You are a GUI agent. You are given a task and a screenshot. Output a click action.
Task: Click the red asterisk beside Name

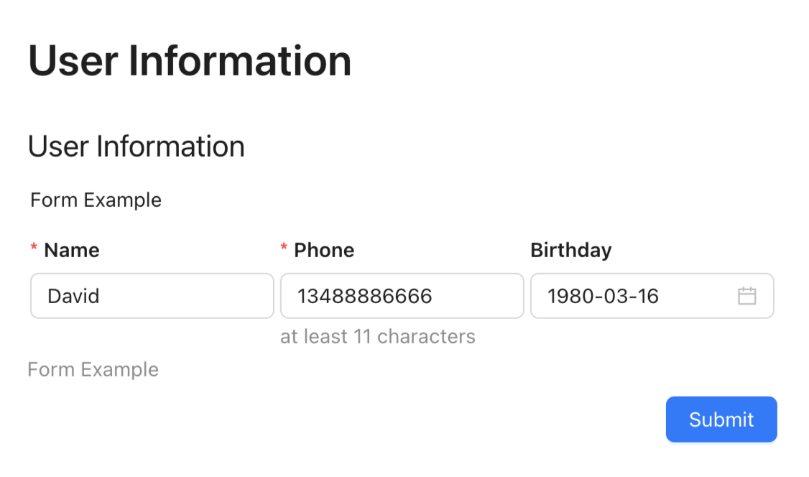tap(34, 249)
